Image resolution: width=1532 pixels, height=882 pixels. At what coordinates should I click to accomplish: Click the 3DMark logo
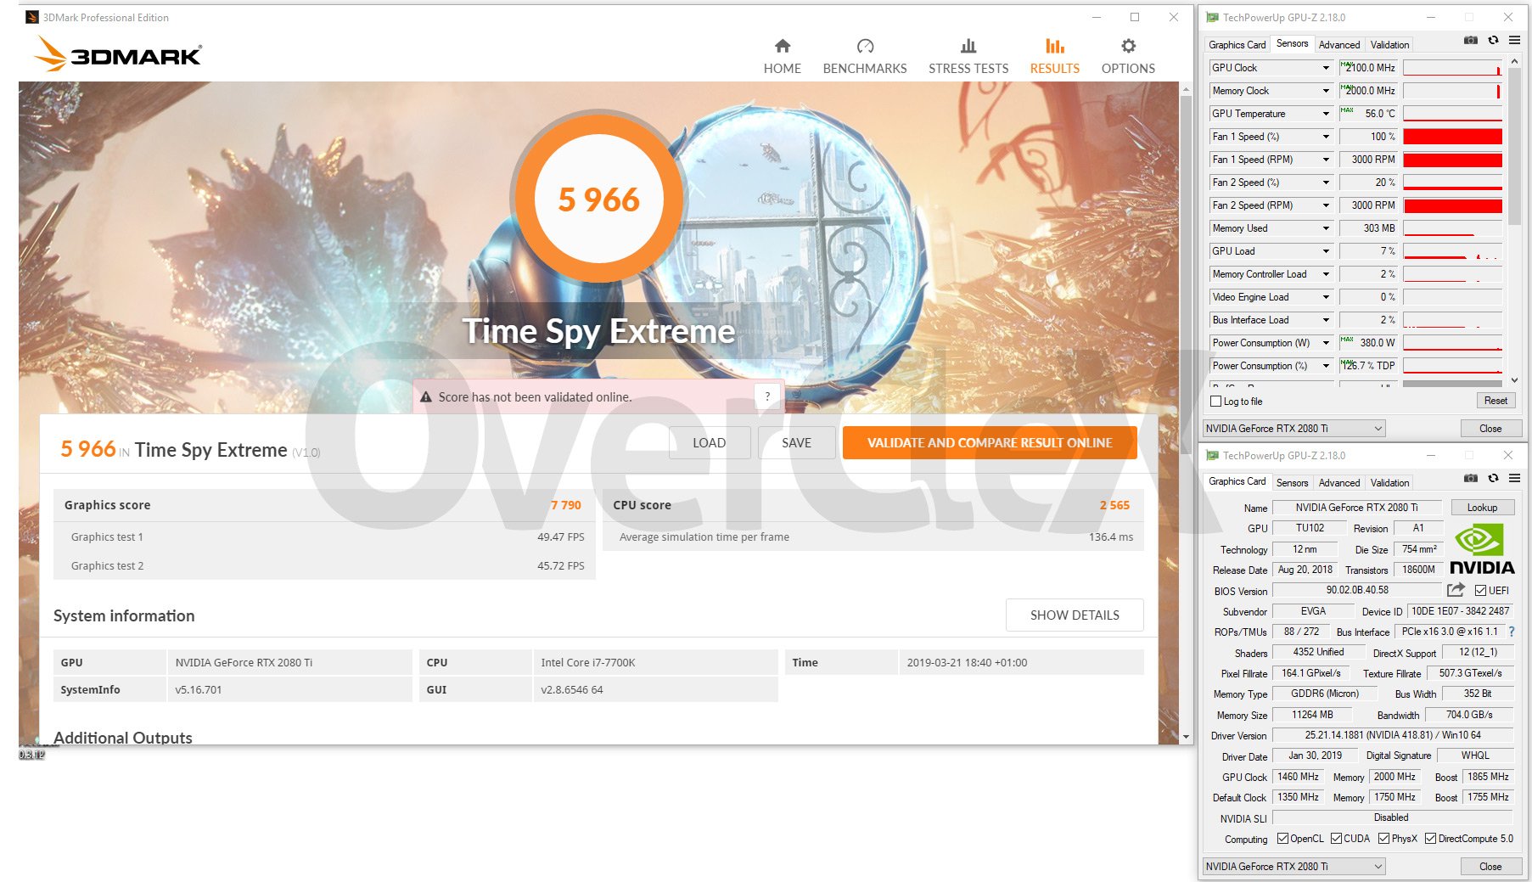(x=118, y=54)
